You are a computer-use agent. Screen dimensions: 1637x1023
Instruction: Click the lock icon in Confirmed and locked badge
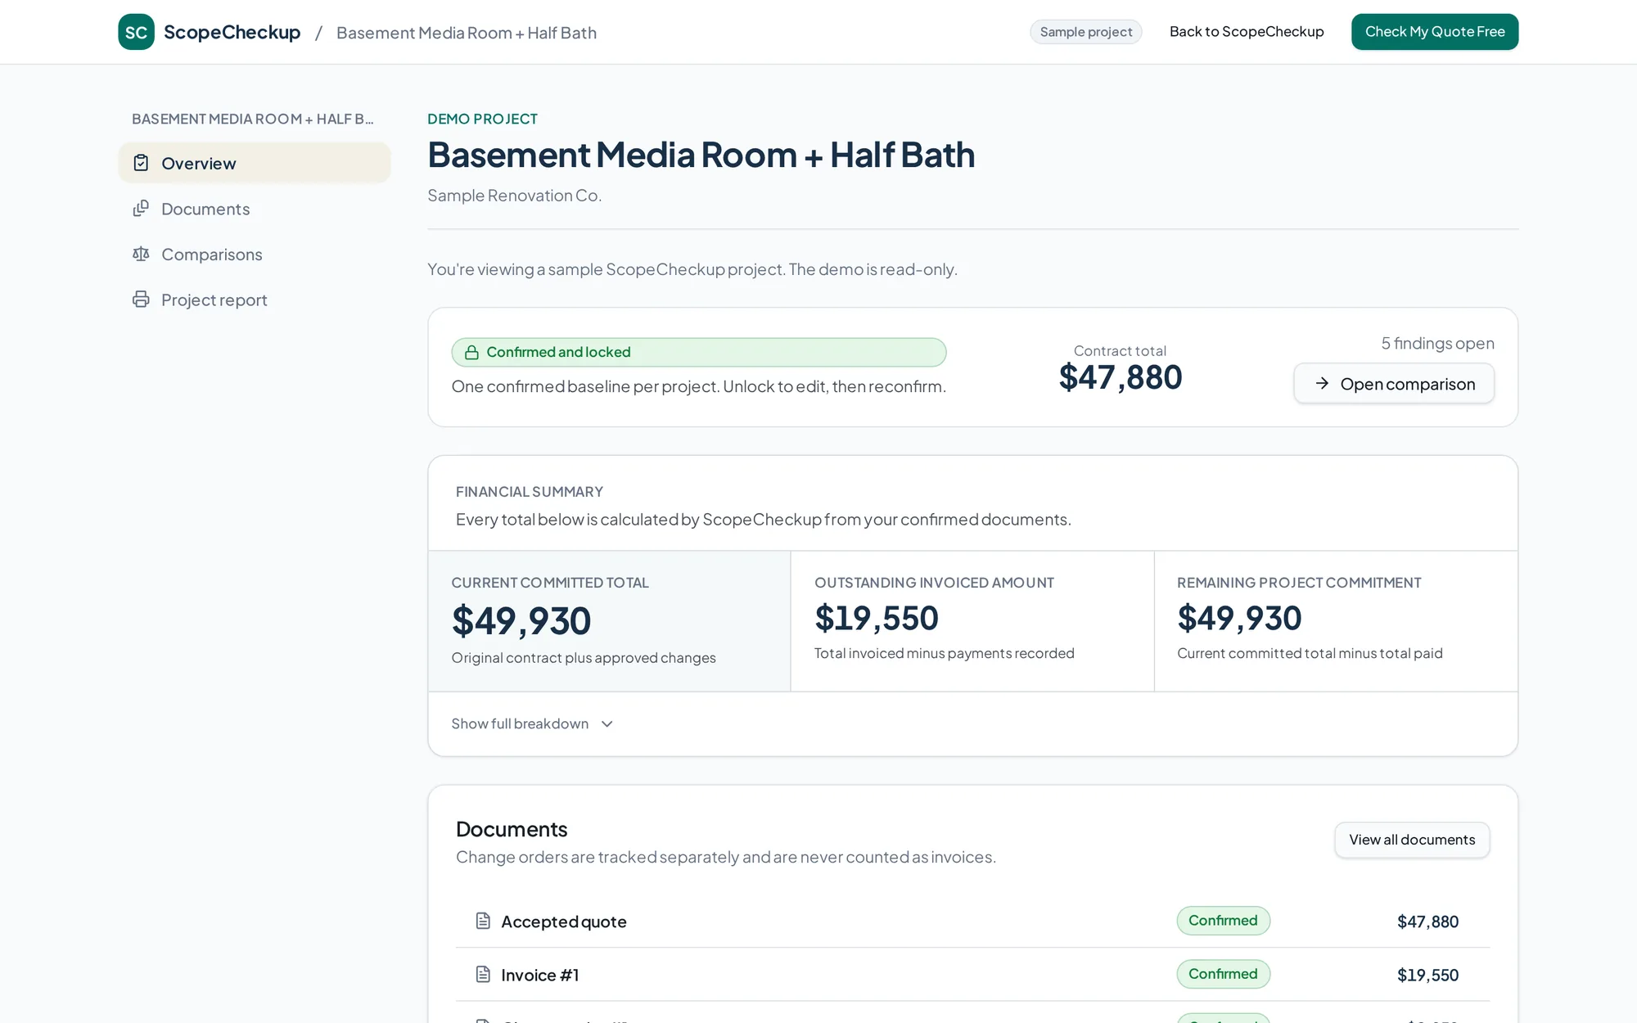click(x=471, y=352)
